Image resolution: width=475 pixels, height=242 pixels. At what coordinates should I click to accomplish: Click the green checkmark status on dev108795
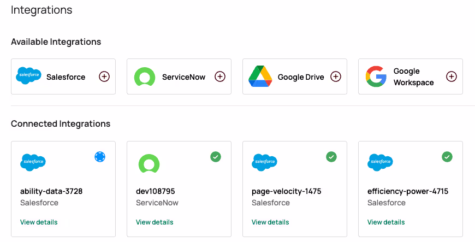(216, 157)
